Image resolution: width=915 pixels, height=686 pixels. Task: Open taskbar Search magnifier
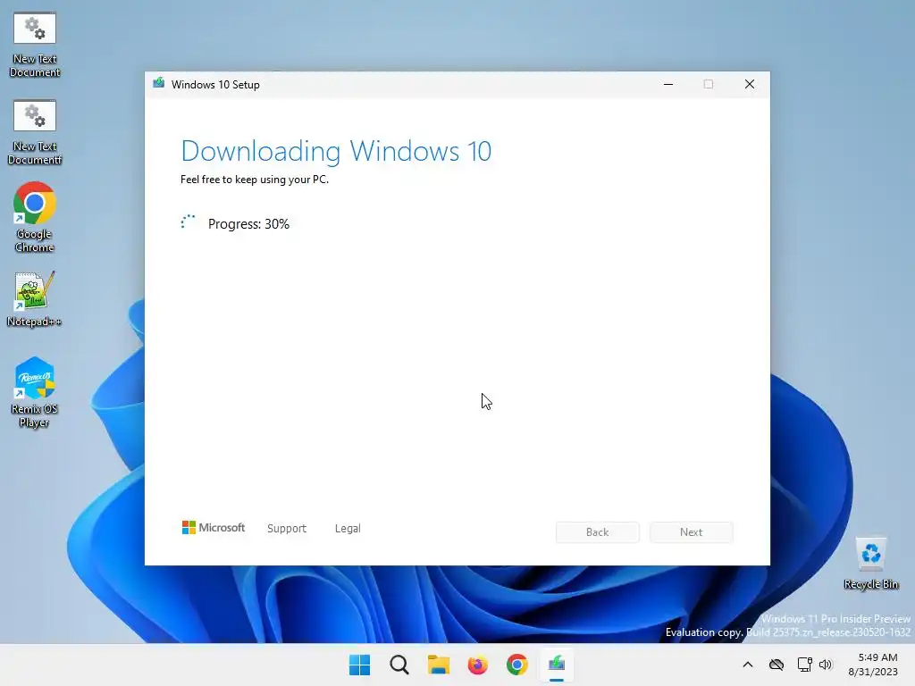click(x=399, y=665)
